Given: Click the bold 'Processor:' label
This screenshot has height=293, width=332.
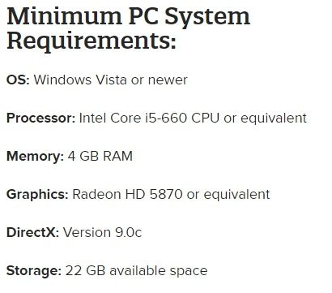Looking at the screenshot, I should 40,118.
